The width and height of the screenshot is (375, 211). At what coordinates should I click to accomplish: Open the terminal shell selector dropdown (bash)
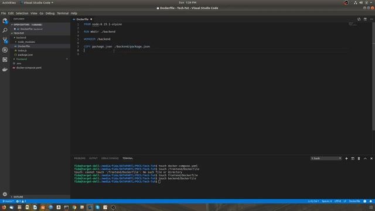point(326,158)
